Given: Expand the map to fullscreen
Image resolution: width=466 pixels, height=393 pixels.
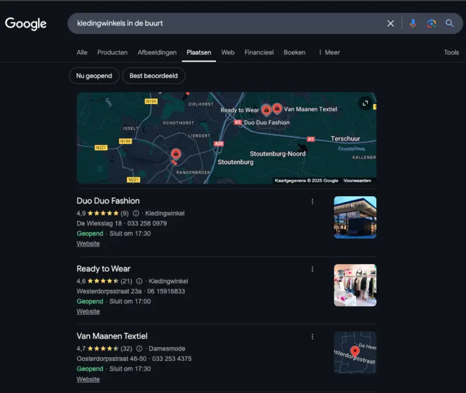Looking at the screenshot, I should pos(365,104).
